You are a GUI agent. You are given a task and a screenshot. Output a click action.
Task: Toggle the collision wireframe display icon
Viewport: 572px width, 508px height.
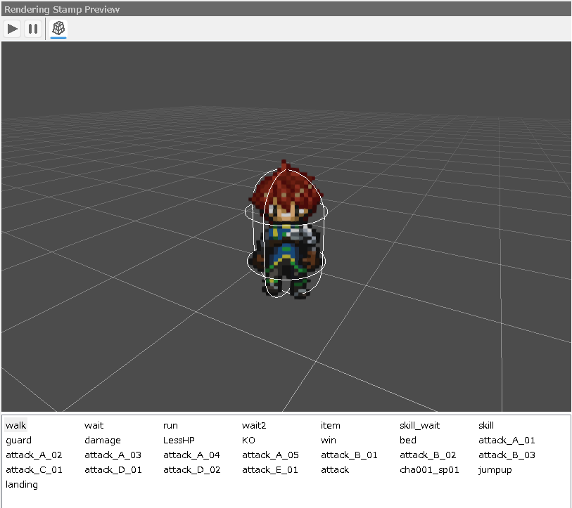[x=59, y=29]
